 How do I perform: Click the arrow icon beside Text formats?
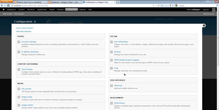(x=19, y=69)
